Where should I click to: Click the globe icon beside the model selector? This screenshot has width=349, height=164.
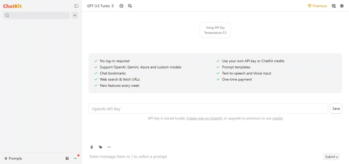tap(121, 6)
